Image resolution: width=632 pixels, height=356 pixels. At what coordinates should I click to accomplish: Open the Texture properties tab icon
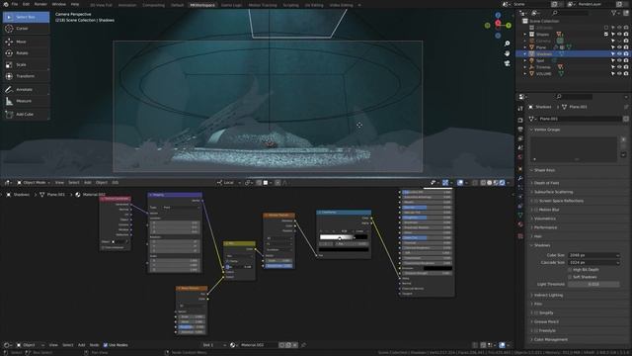tap(520, 236)
